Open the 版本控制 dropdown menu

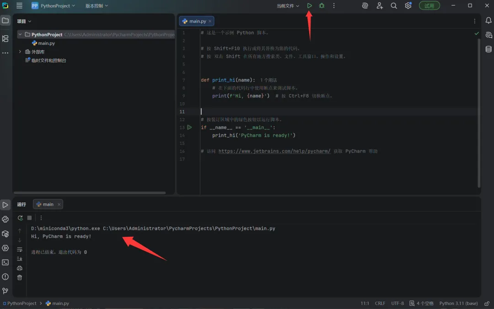(97, 5)
